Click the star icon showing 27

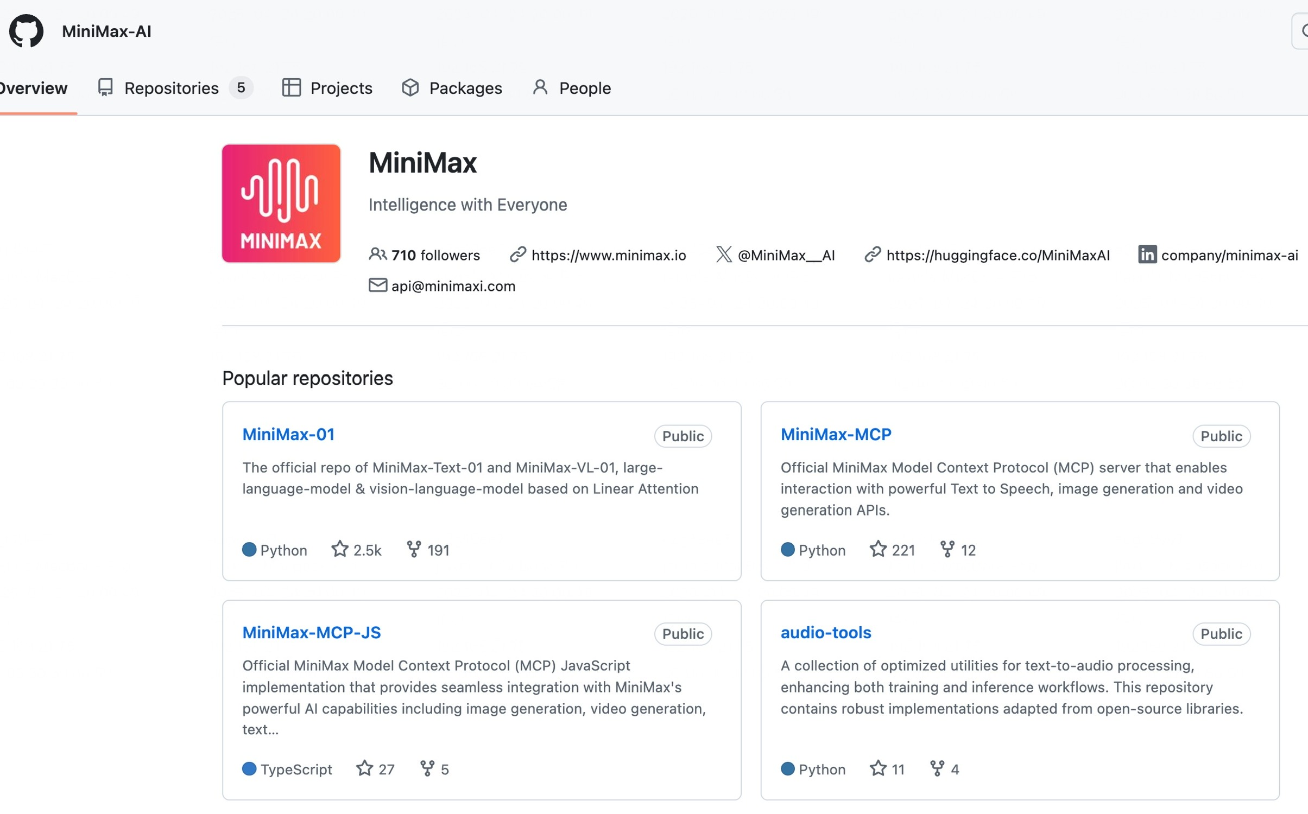click(x=365, y=768)
